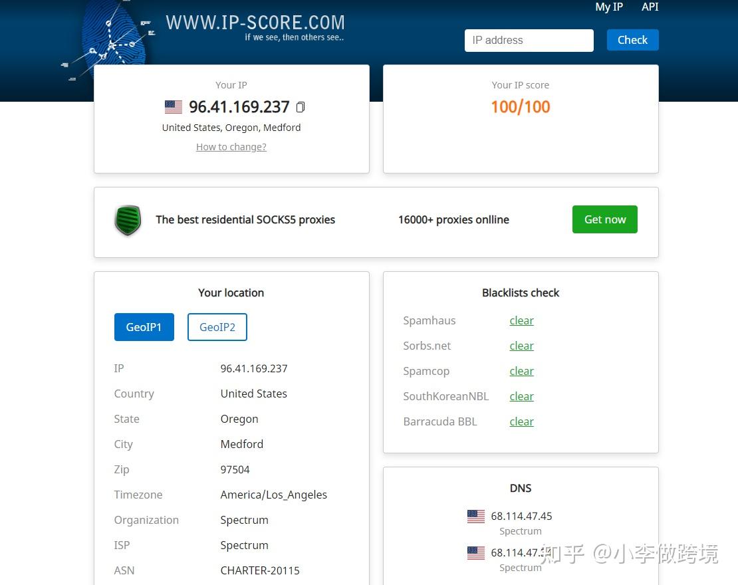This screenshot has height=585, width=738.
Task: Open the Barracuda BBL clear link
Action: point(521,421)
